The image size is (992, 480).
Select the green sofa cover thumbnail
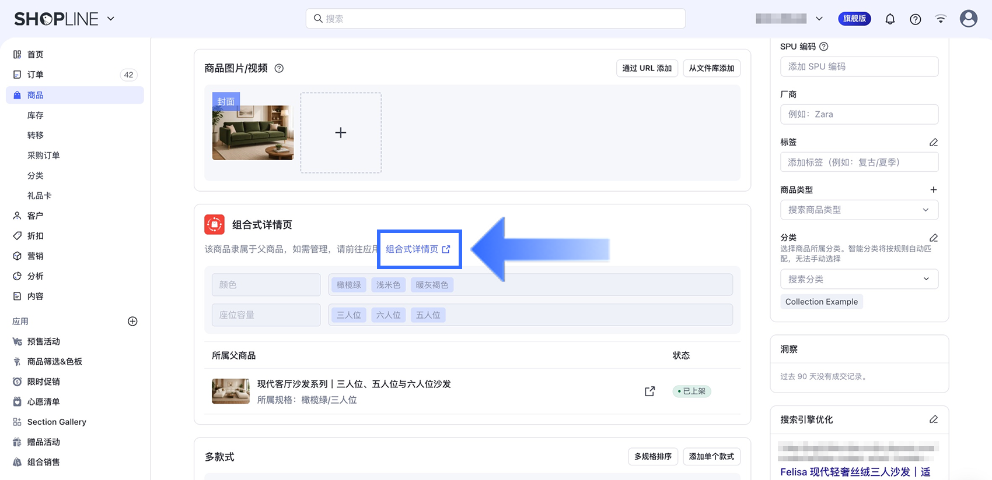tap(253, 126)
